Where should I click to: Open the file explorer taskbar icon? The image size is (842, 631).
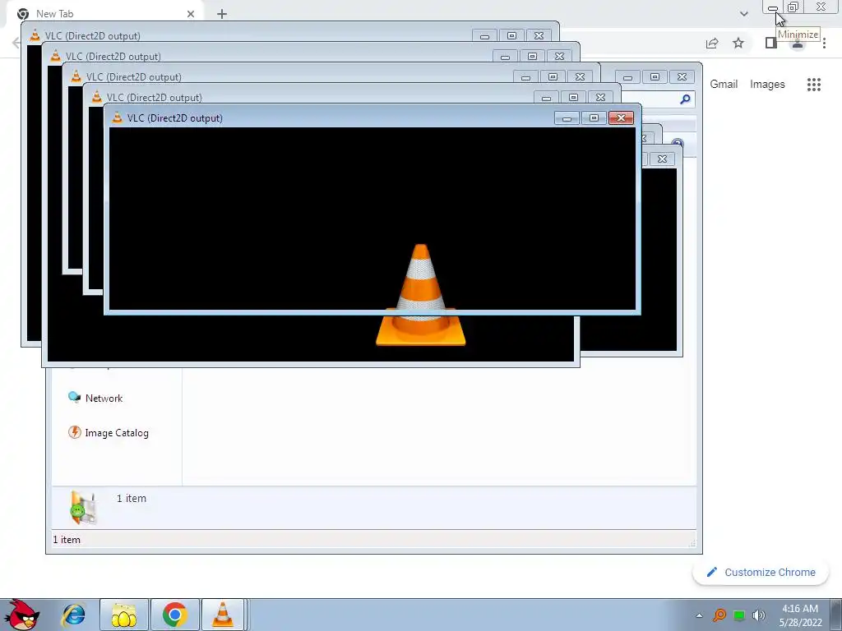[123, 615]
